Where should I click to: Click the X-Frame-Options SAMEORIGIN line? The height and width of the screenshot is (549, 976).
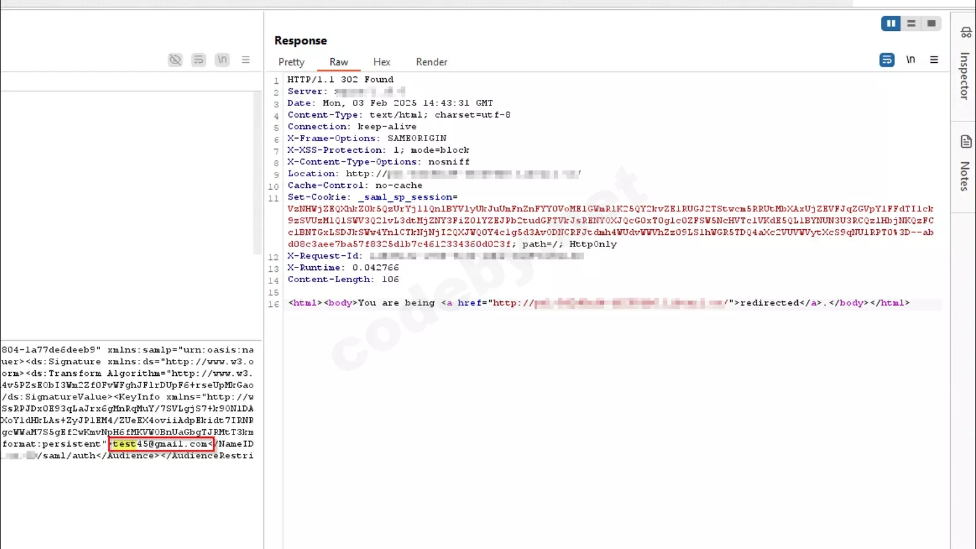(367, 139)
